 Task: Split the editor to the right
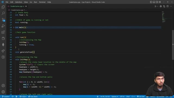pyautogui.click(x=167, y=6)
